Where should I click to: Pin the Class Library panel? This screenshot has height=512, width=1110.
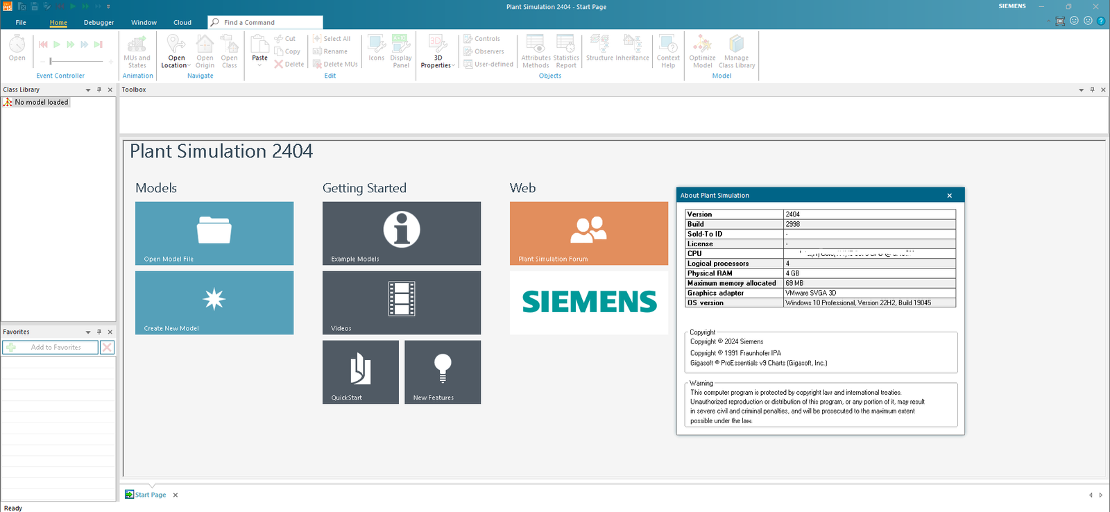click(x=99, y=89)
